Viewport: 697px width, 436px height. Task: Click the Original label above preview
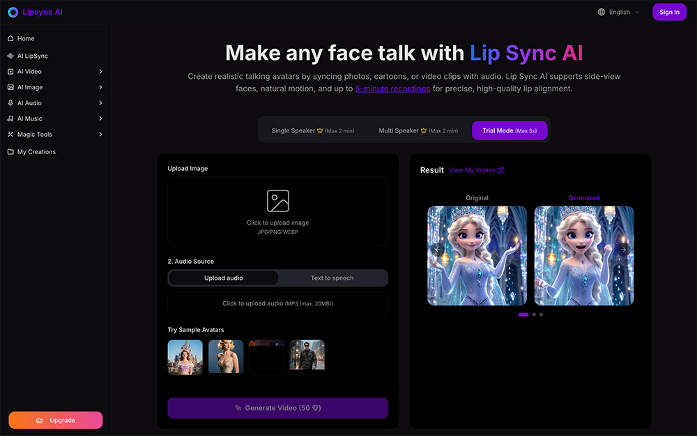pyautogui.click(x=477, y=198)
